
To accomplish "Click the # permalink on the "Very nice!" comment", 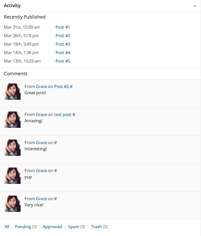I will click(x=55, y=199).
